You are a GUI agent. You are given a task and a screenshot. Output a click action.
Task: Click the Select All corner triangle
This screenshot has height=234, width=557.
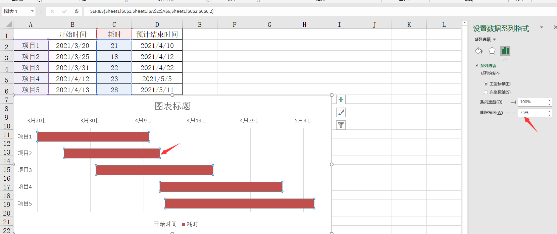(9, 24)
